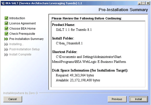Click the gray arrow beside Install Complete

[x=6, y=54]
